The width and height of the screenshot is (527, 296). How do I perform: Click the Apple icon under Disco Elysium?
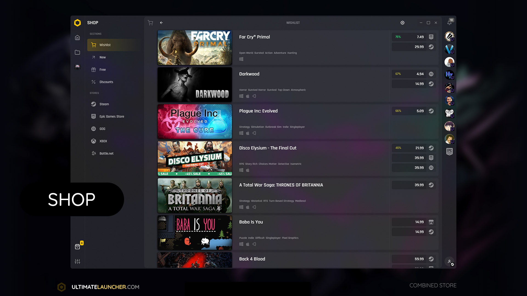(x=248, y=170)
